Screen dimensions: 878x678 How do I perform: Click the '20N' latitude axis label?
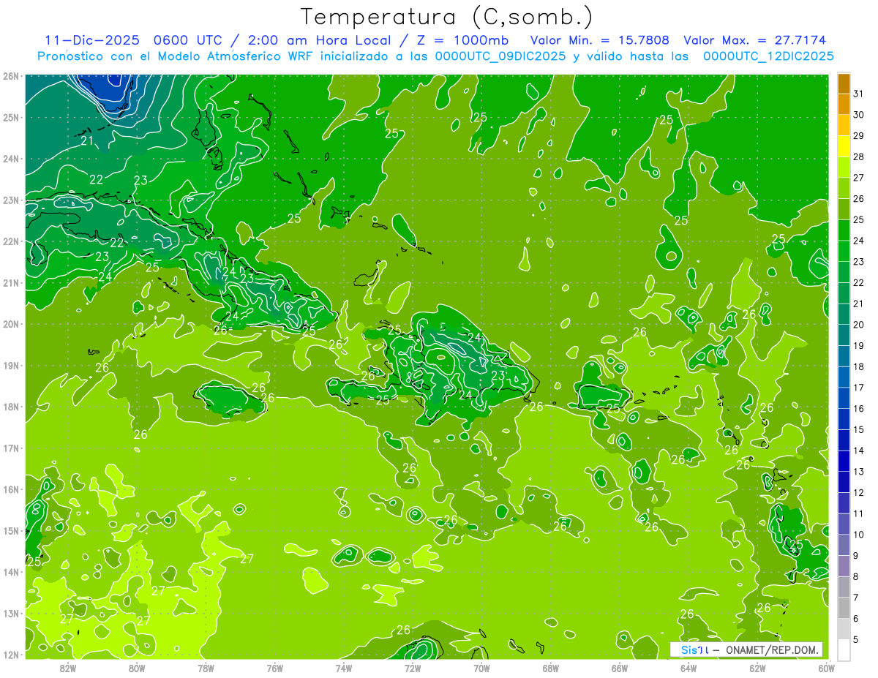point(10,324)
